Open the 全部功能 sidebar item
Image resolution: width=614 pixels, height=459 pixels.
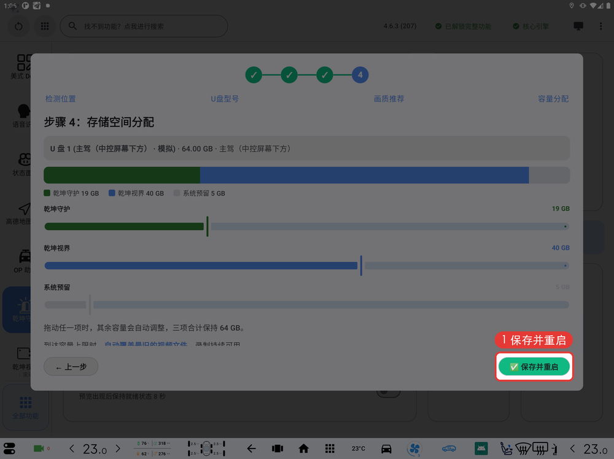click(x=25, y=407)
